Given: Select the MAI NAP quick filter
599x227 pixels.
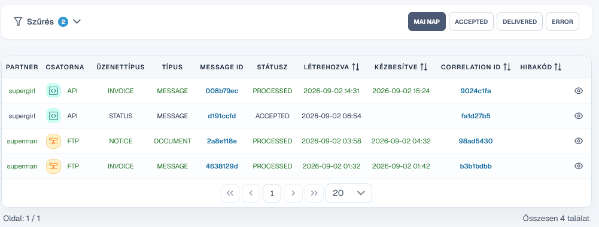Looking at the screenshot, I should (427, 22).
